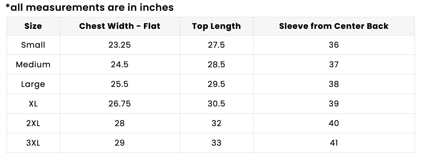422x163 pixels.
Task: Select the 3XL chest width value 29
Action: (120, 143)
